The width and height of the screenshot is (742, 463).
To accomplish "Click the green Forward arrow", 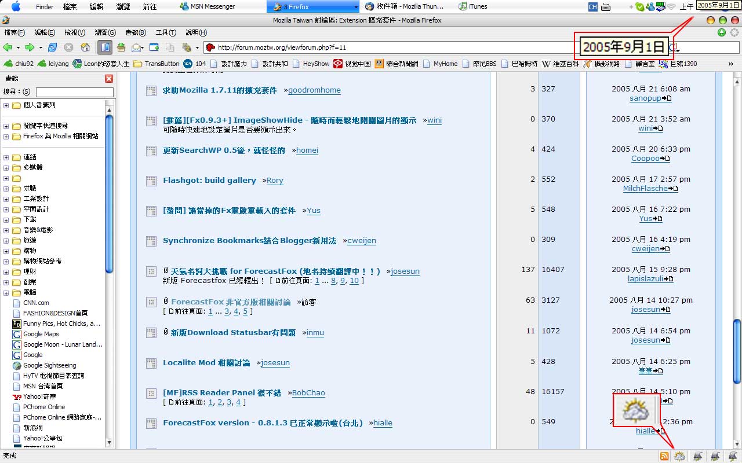I will tap(30, 47).
